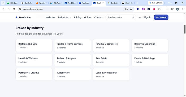Click the Get a quote button
186x97 pixels.
pos(161,17)
